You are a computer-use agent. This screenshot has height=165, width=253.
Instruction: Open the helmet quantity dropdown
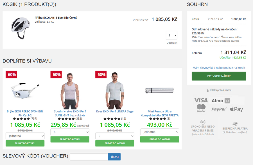(x=171, y=35)
